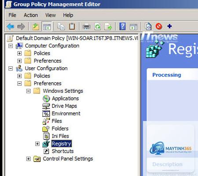This screenshot has height=176, width=198.
Task: Select the Control Panel Settings label
Action: (x=68, y=159)
